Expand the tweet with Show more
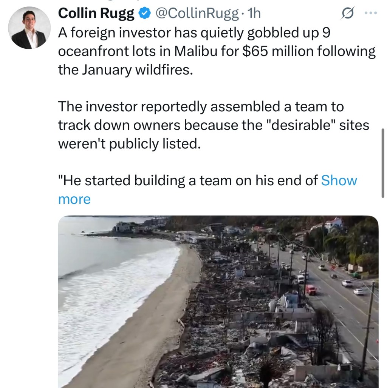 tap(339, 180)
